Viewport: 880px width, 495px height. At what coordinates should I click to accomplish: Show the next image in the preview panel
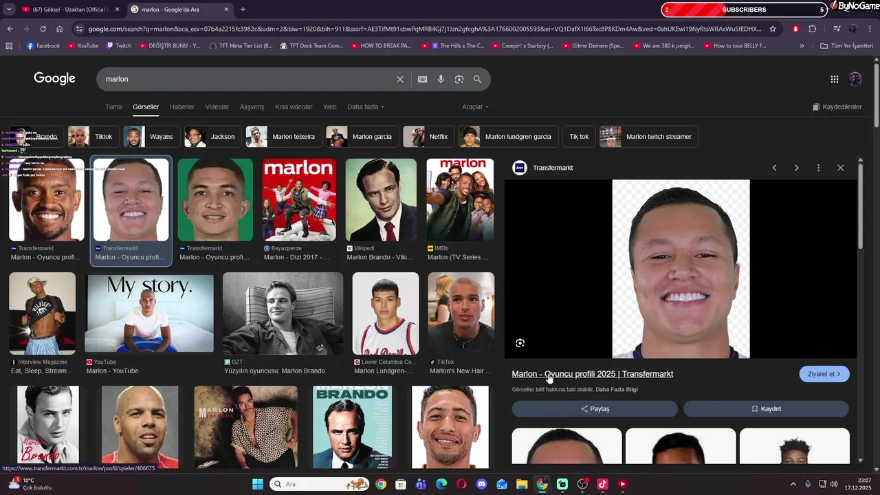796,168
